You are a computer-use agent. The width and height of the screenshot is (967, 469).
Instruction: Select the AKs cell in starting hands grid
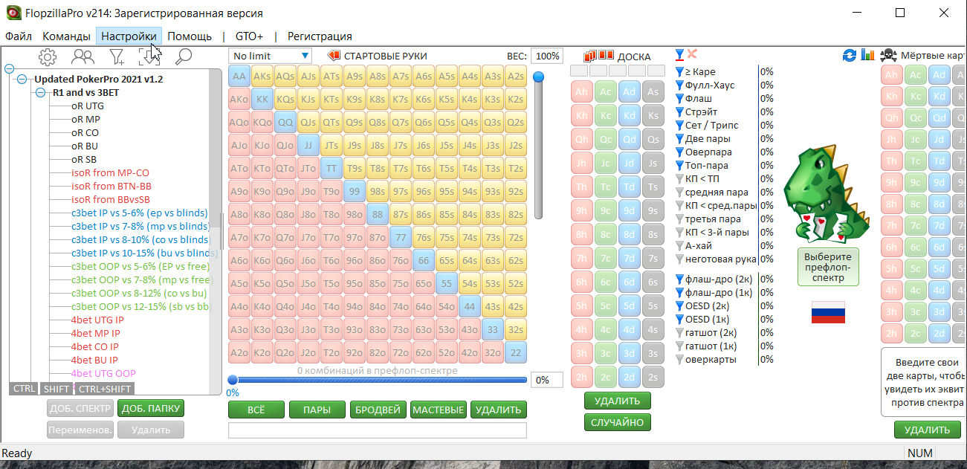click(x=262, y=76)
